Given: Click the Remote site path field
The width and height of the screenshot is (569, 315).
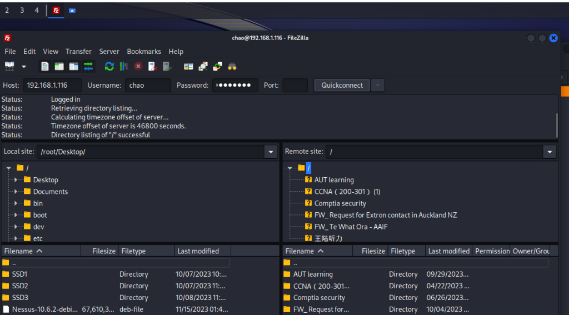Looking at the screenshot, I should pyautogui.click(x=435, y=152).
